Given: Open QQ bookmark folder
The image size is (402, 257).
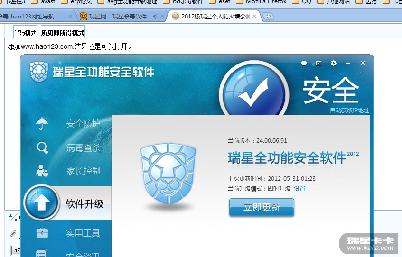Looking at the screenshot, I should click(x=302, y=2).
